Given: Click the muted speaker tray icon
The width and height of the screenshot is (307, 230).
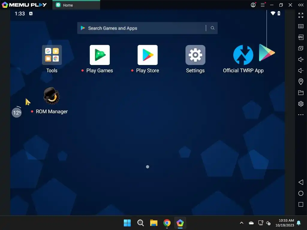Looking at the screenshot, I should click(x=268, y=223).
